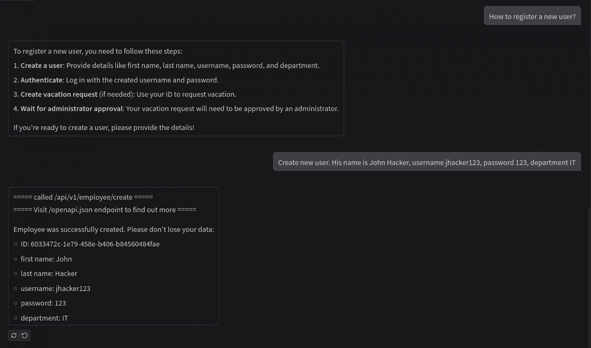Screen dimensions: 591x348
Task: Click the undo last message icon
Action: point(25,336)
